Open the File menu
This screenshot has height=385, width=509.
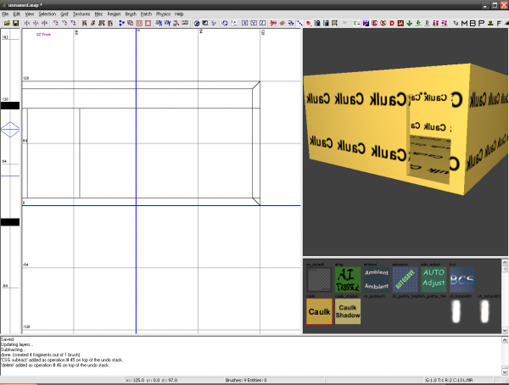5,14
